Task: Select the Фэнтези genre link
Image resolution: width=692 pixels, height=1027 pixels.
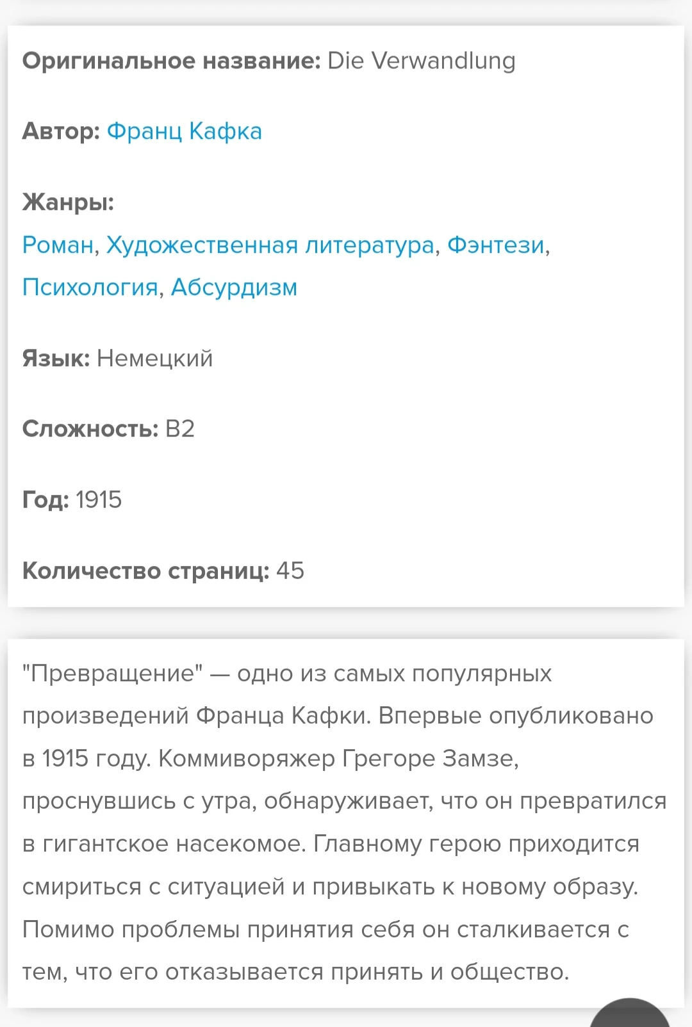Action: (x=496, y=245)
